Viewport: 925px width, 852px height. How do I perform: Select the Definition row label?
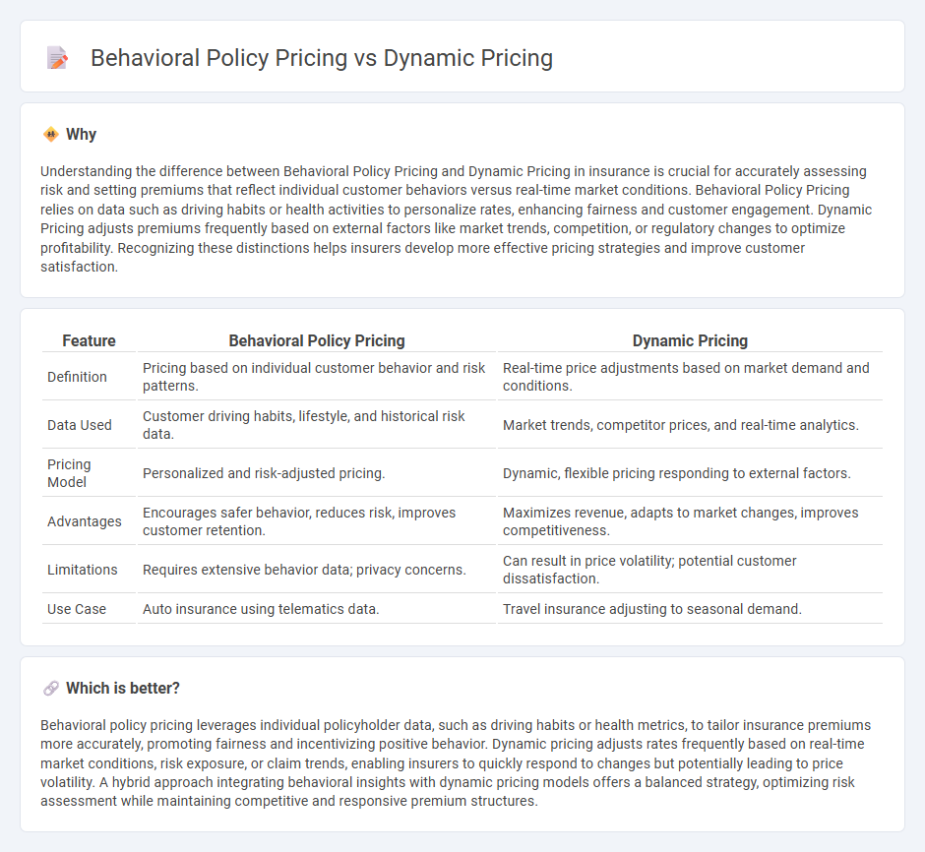tap(78, 377)
